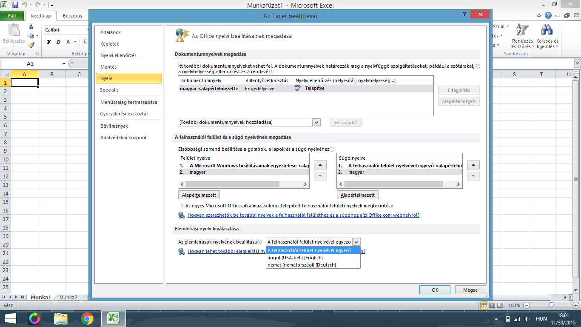Open link about Office.com további nyelvek
Viewport: 581px width, 327px height.
tap(303, 215)
